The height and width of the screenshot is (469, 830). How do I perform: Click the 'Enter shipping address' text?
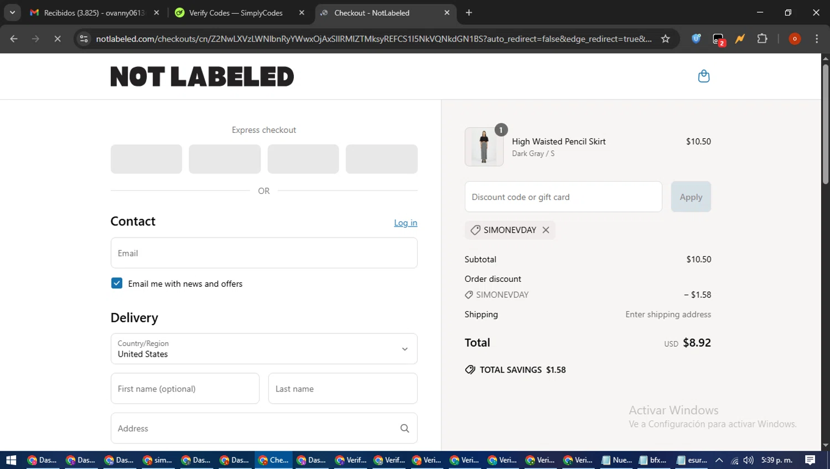[668, 314]
